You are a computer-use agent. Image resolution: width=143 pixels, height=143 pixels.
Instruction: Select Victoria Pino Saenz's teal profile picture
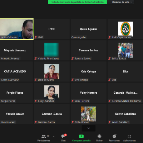[x=52, y=50]
